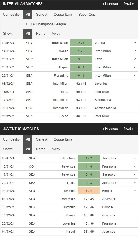Expand the Fiorentina vs Inter Milan row
Image resolution: width=139 pixels, height=238 pixels.
135,76
